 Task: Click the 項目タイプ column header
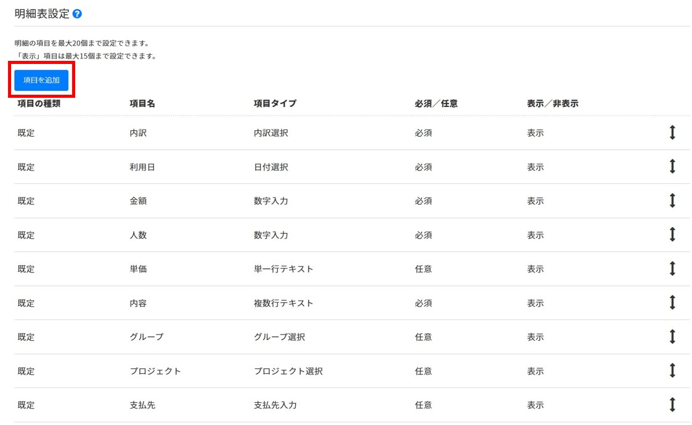275,103
